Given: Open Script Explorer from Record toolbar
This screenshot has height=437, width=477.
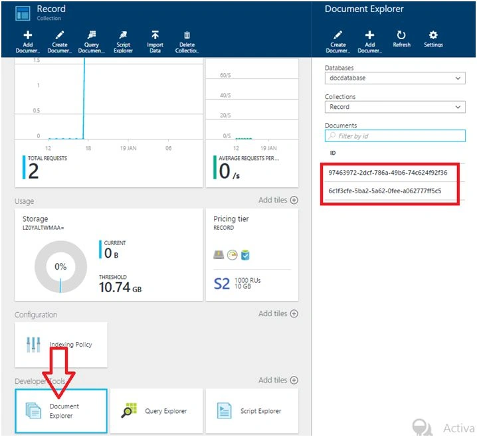Looking at the screenshot, I should [x=123, y=42].
